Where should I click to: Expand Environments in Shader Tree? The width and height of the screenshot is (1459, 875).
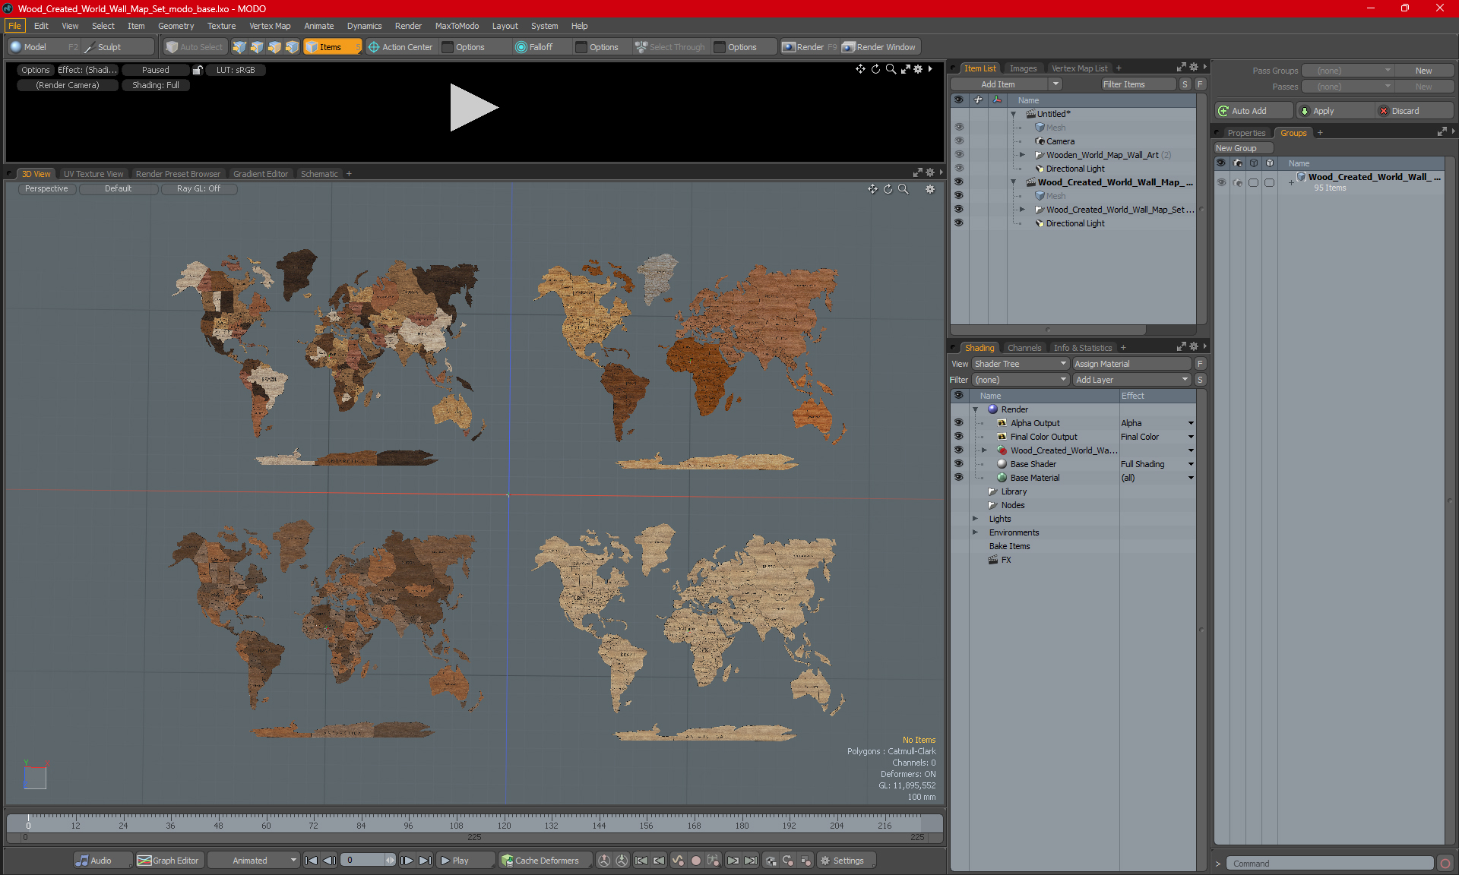976,532
